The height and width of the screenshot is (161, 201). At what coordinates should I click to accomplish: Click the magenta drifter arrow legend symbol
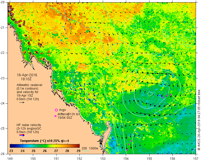pos(56,116)
